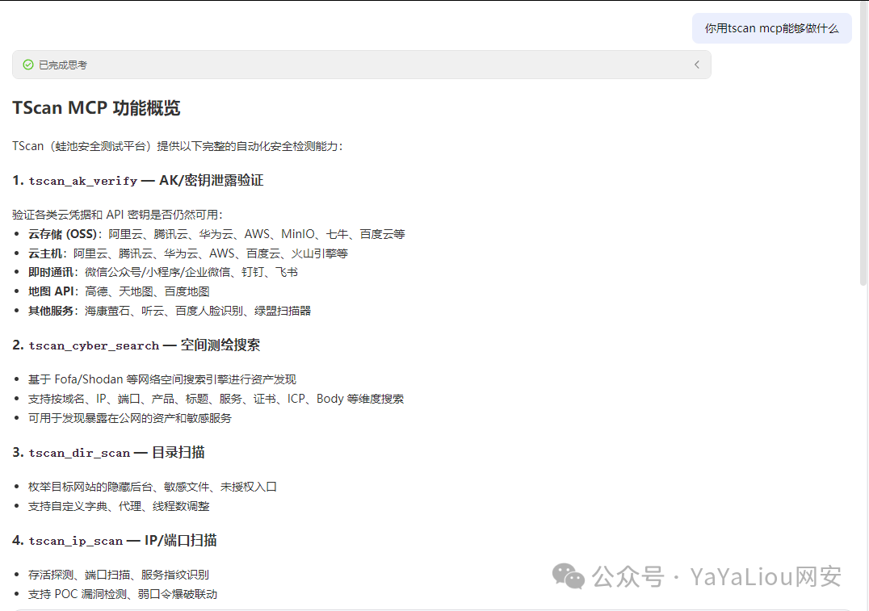This screenshot has height=611, width=869.
Task: Click the heading '2. tscan_cyber_search — 空间测绘搜索'
Action: [x=136, y=345]
